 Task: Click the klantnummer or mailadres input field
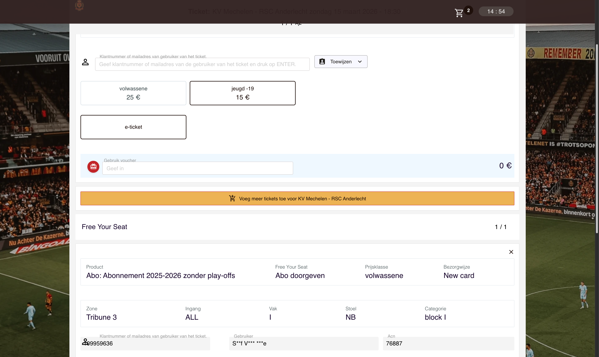202,64
